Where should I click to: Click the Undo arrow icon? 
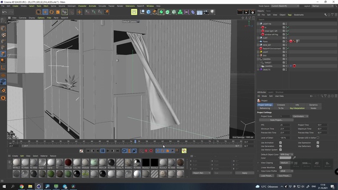click(4, 12)
